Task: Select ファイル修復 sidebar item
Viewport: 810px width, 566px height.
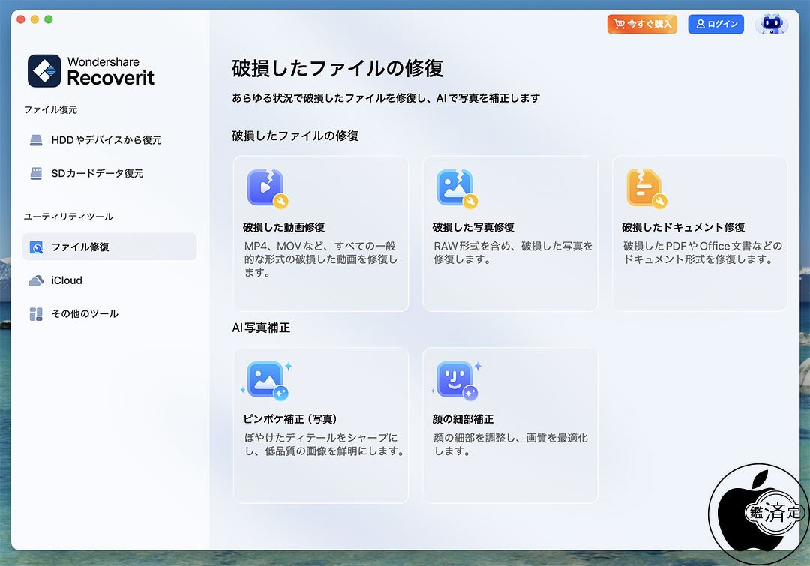Action: [80, 247]
